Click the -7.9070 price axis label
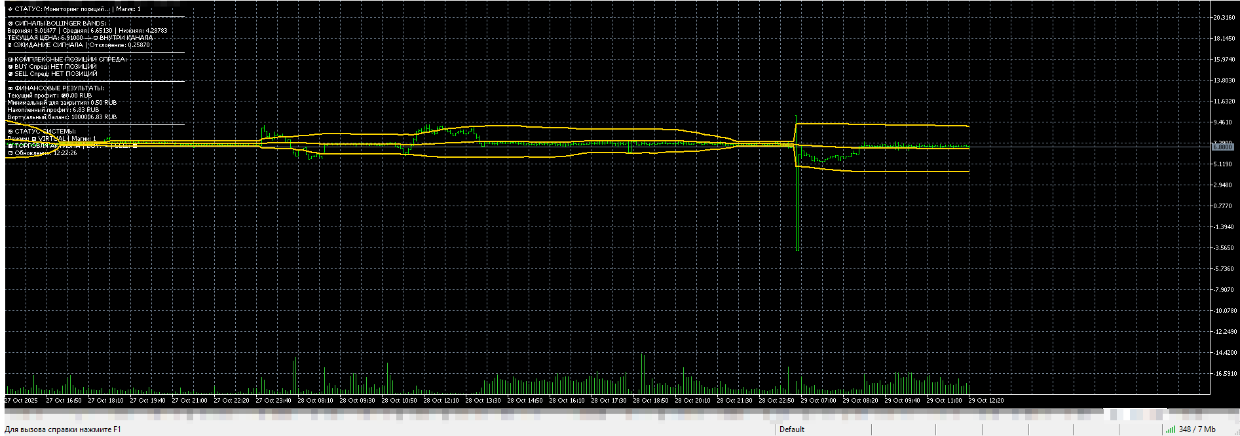Screen dimensions: 1240x436 (1224, 290)
